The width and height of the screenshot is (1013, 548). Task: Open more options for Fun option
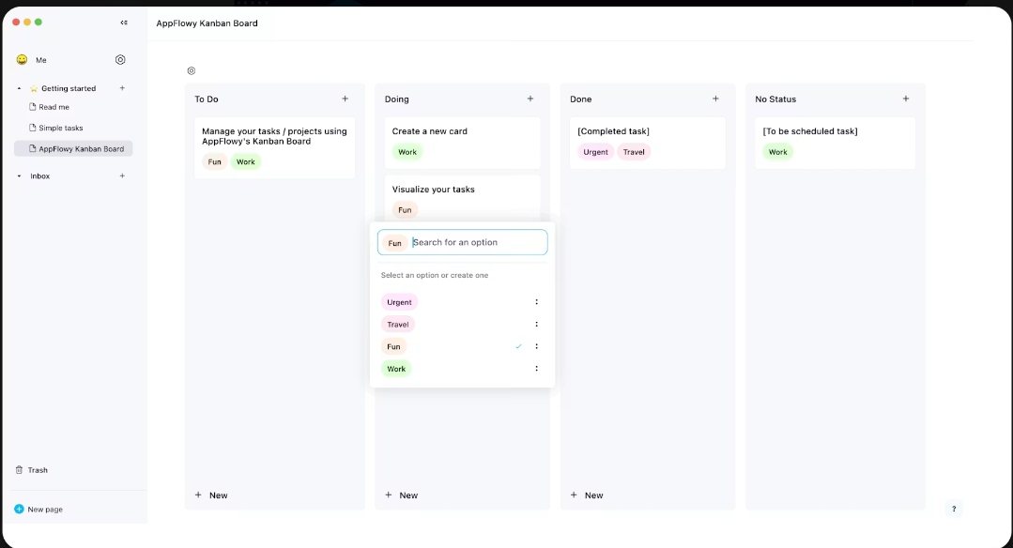coord(536,346)
